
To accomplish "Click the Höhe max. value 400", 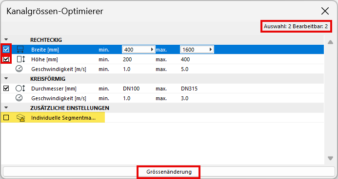I will (185, 59).
